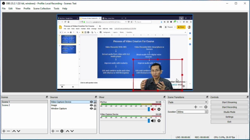Pop out the Mixer dock panel
The width and height of the screenshot is (250, 140).
tap(164, 97)
